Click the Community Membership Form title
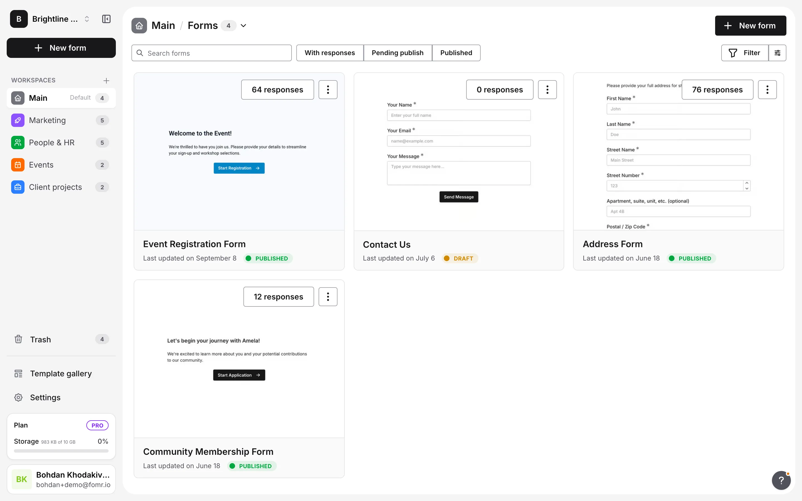 208,452
